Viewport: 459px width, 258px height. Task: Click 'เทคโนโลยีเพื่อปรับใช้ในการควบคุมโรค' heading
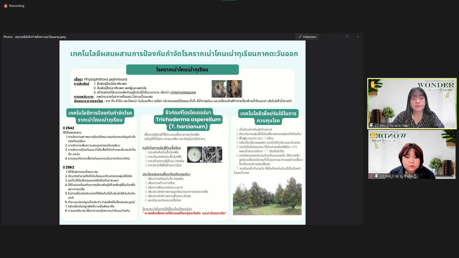click(268, 117)
